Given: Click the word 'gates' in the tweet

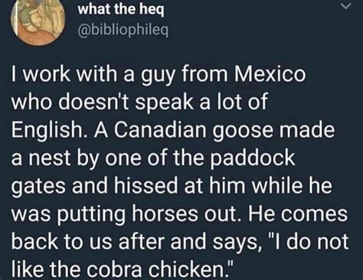Looking at the screenshot, I should point(39,187).
